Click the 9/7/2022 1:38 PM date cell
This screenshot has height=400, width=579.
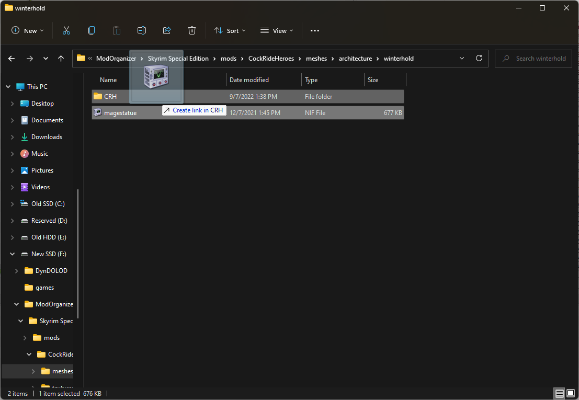253,96
